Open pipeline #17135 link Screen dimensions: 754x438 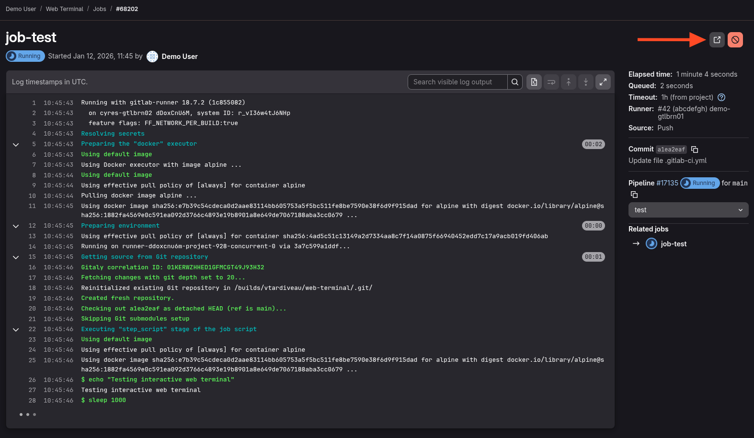(x=667, y=183)
